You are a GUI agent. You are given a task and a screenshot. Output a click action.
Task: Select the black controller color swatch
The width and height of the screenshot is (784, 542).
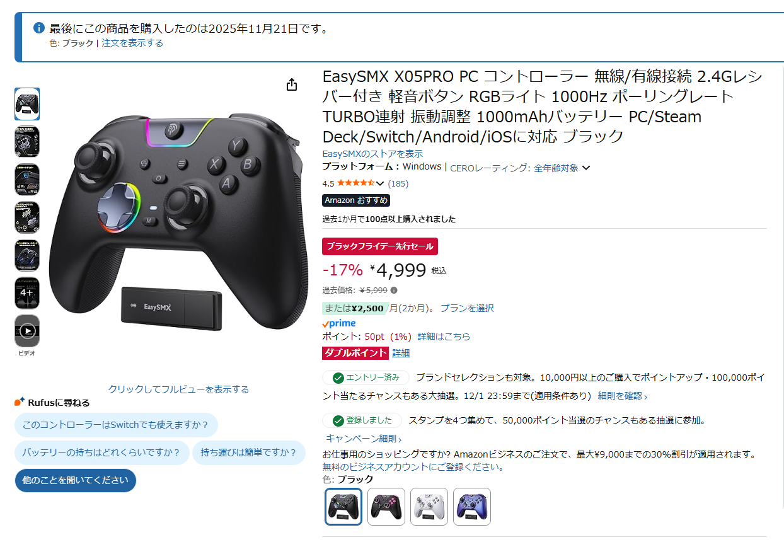pos(343,507)
